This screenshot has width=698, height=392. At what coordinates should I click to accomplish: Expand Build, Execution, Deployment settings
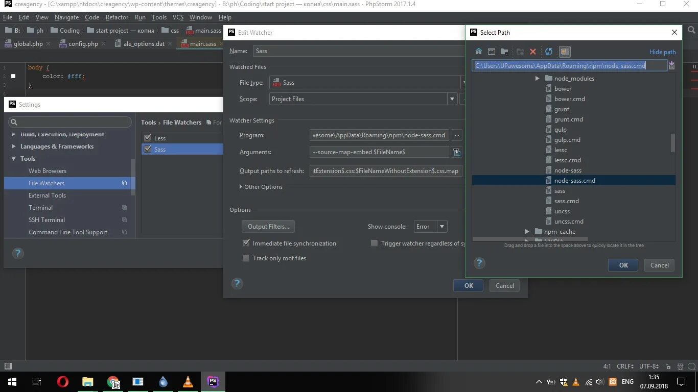(14, 134)
